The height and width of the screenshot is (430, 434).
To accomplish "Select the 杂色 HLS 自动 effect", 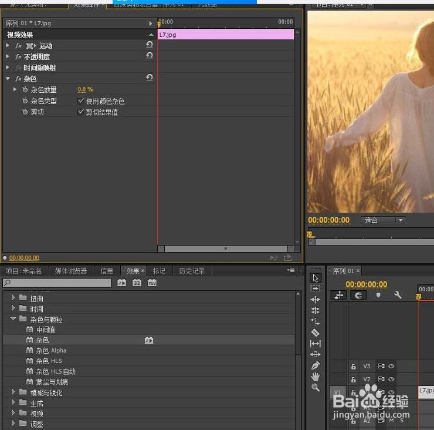I will 56,371.
